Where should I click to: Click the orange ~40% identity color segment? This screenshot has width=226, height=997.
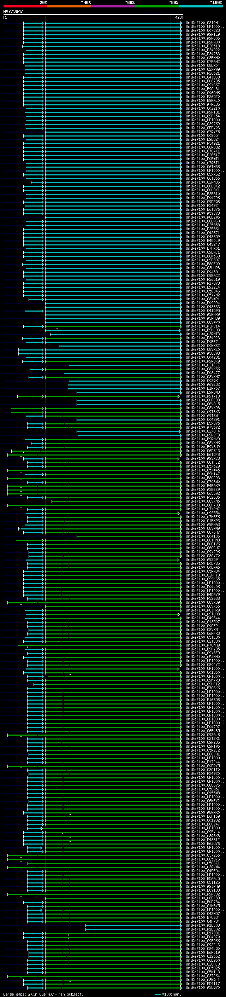click(x=69, y=6)
